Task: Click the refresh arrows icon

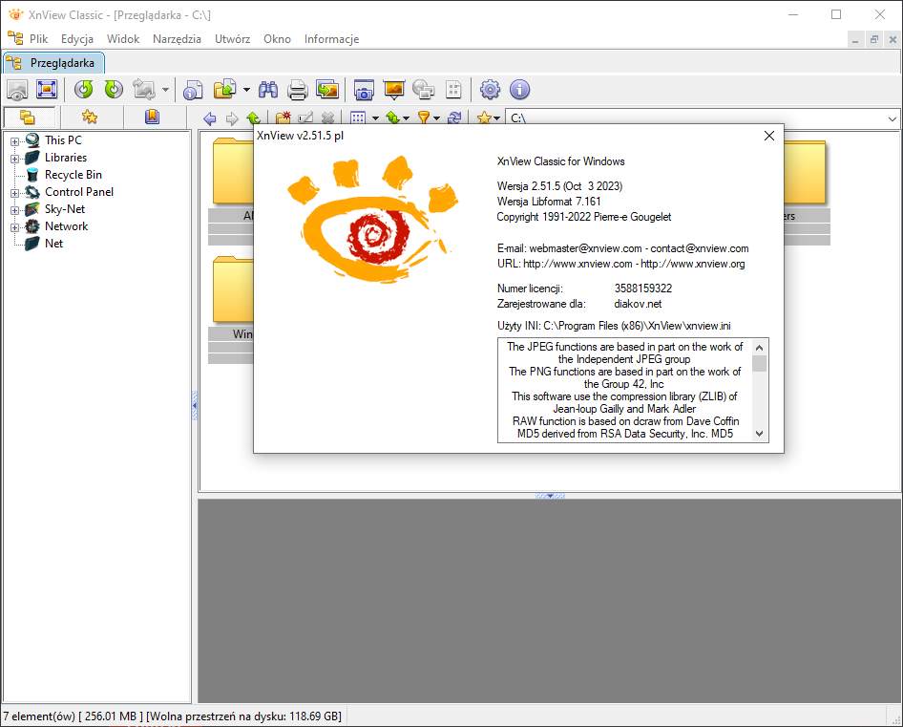Action: point(454,118)
